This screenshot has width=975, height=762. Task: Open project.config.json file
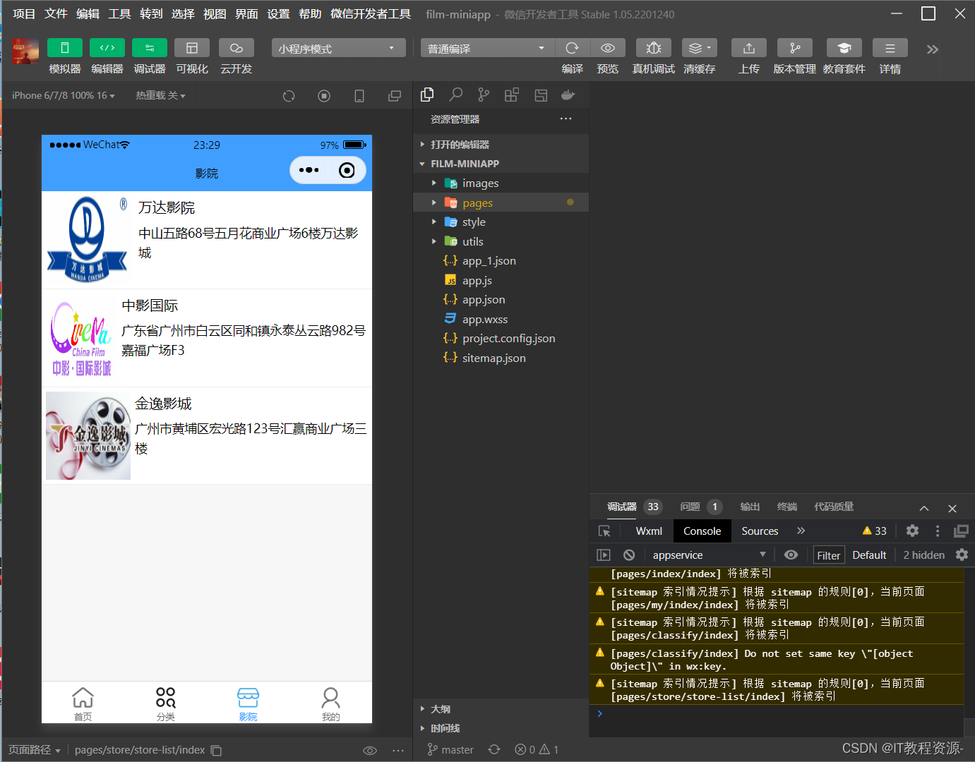501,338
